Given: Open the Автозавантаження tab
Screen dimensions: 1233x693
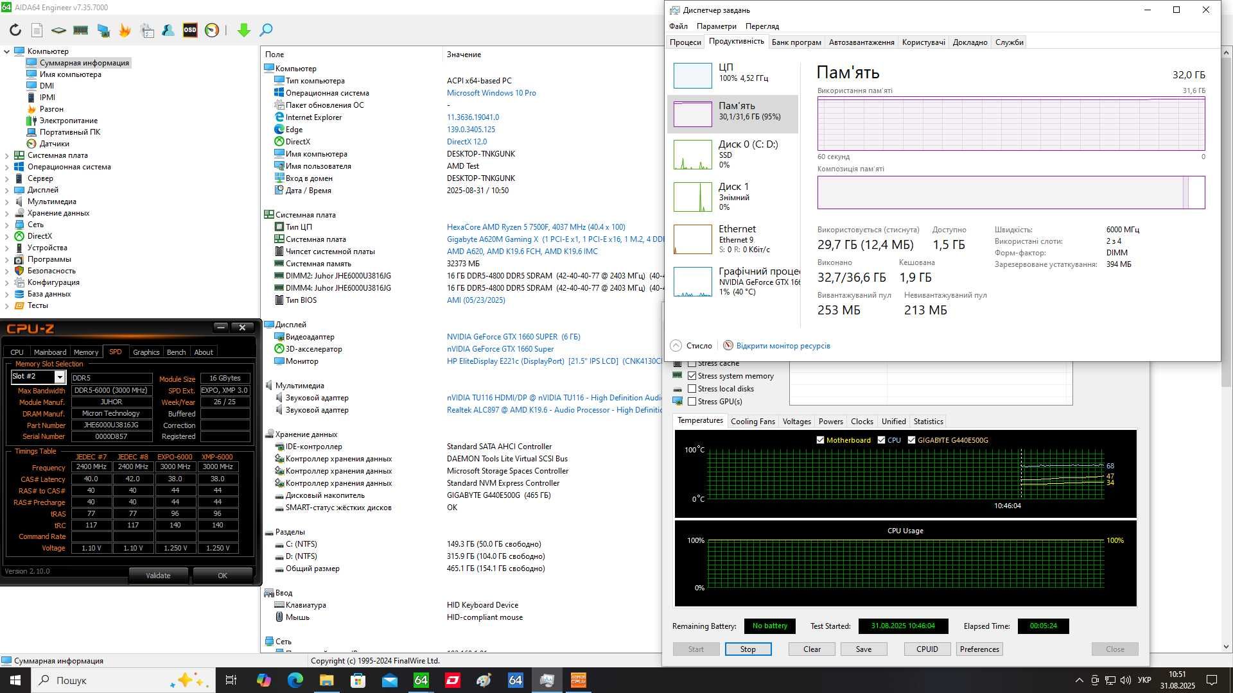Looking at the screenshot, I should click(x=861, y=42).
